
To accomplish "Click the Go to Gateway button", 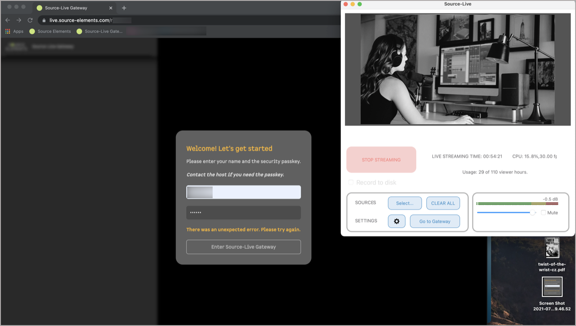I will [435, 221].
